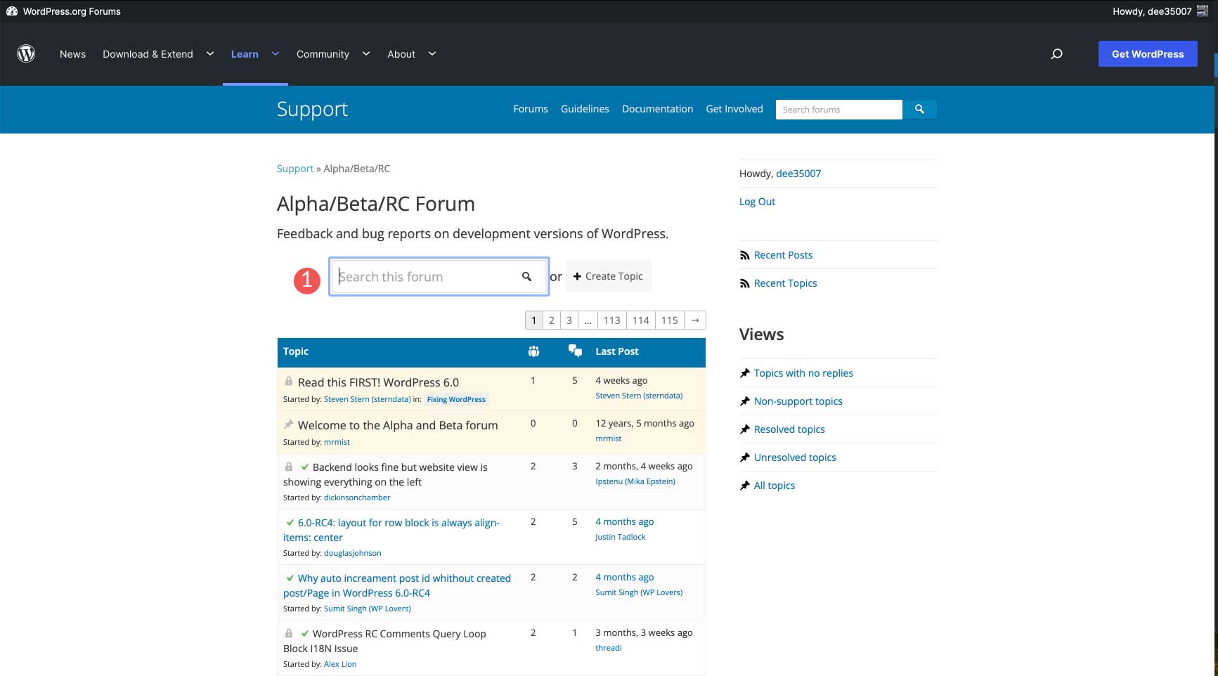The image size is (1218, 676).
Task: Click the Get WordPress button
Action: [1147, 53]
